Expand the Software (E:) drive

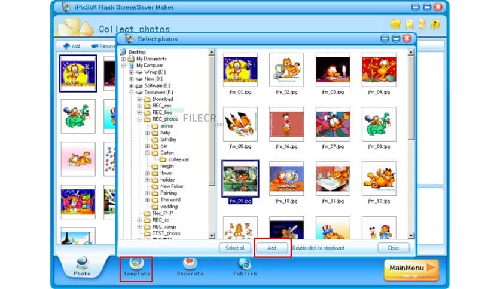tap(132, 85)
